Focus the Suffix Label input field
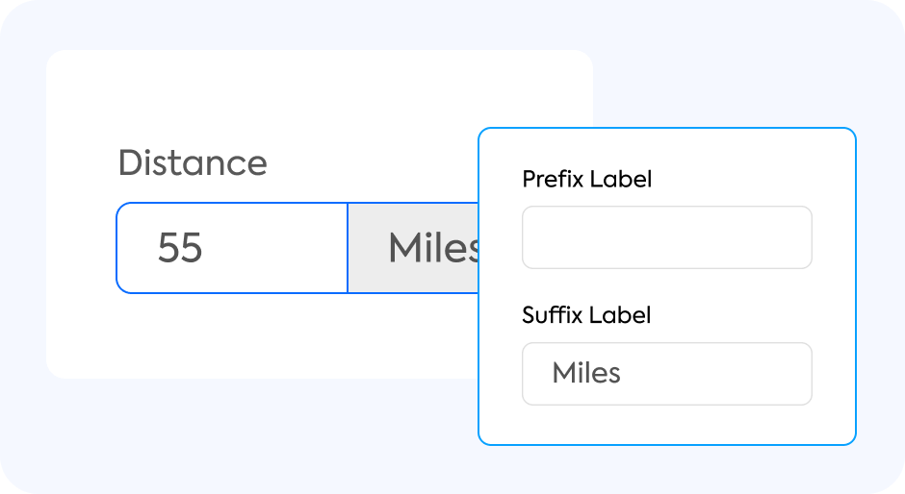 point(666,374)
